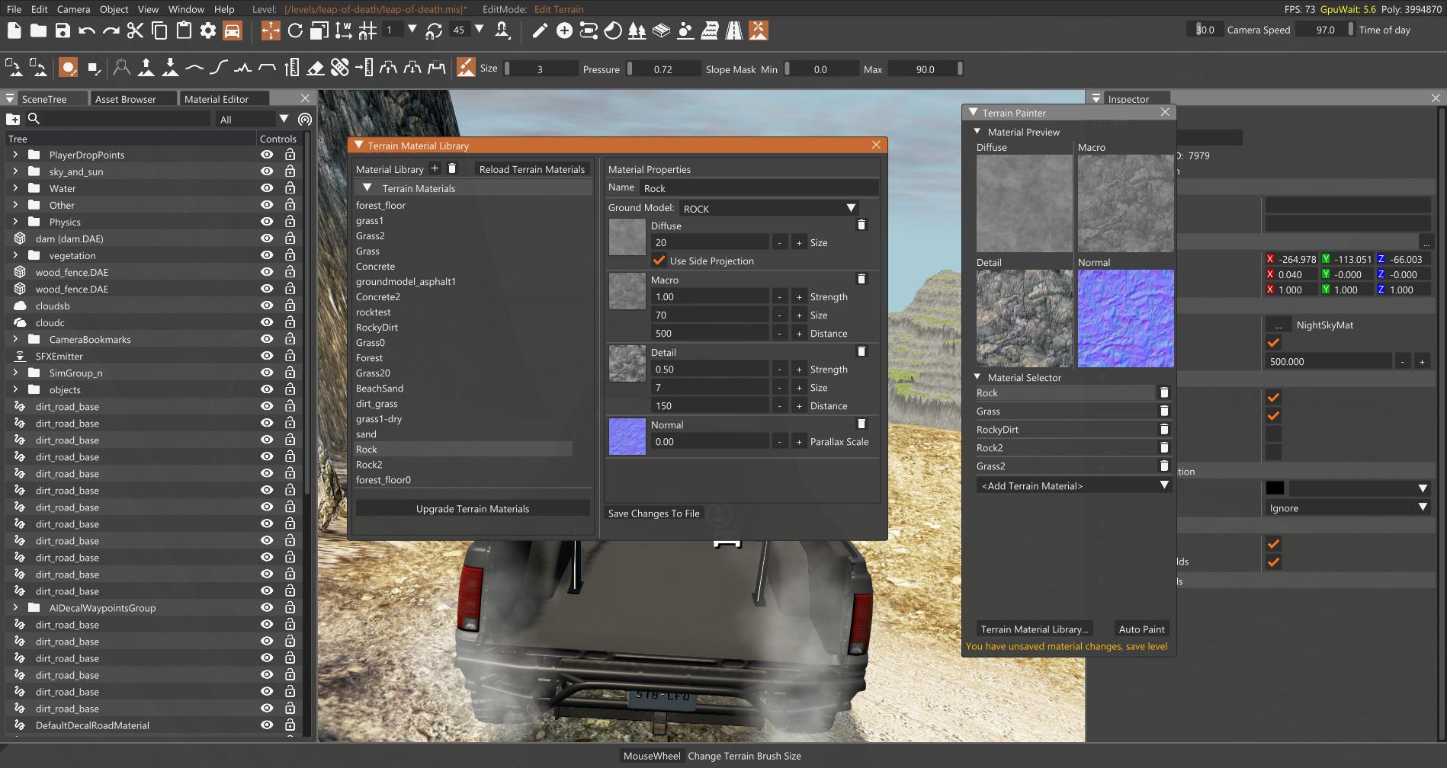Viewport: 1447px width, 768px height.
Task: Select the forest tree tool icon
Action: coord(637,30)
